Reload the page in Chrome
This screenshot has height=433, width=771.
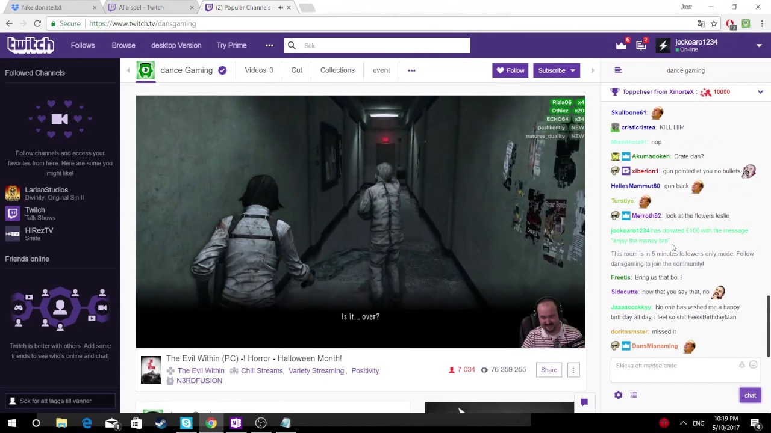37,23
